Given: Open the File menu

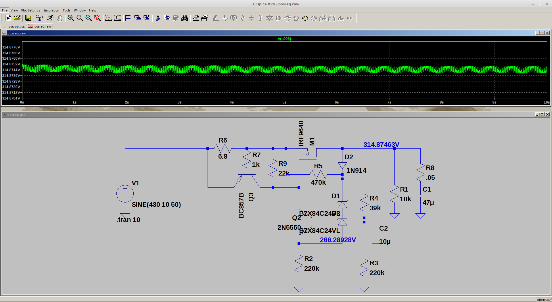Looking at the screenshot, I should pyautogui.click(x=5, y=10).
